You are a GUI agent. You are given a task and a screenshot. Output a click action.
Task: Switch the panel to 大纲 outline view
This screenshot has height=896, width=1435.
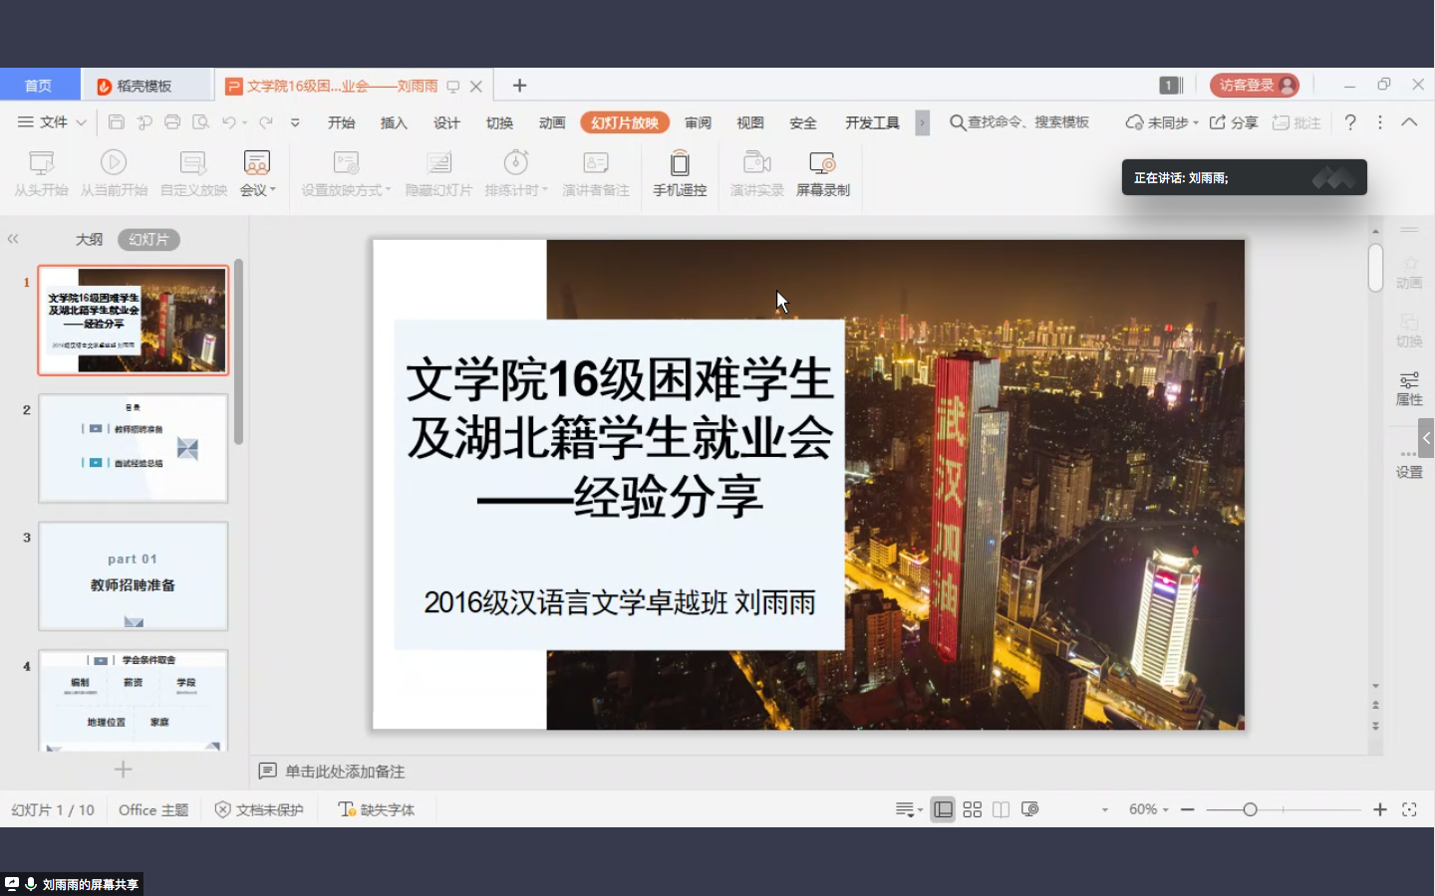(x=89, y=239)
